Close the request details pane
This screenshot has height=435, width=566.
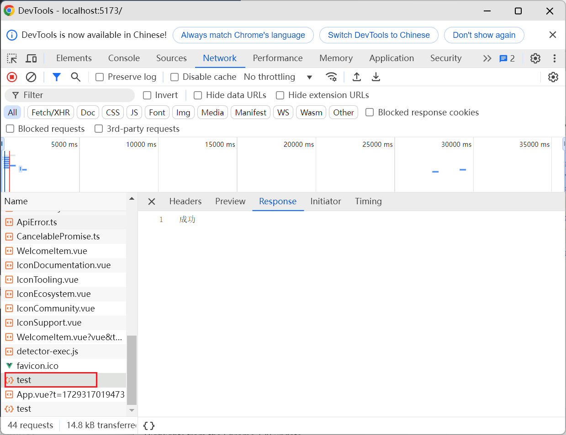tap(152, 202)
